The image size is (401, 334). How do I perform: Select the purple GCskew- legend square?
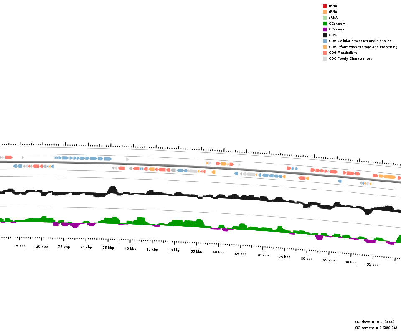(325, 29)
